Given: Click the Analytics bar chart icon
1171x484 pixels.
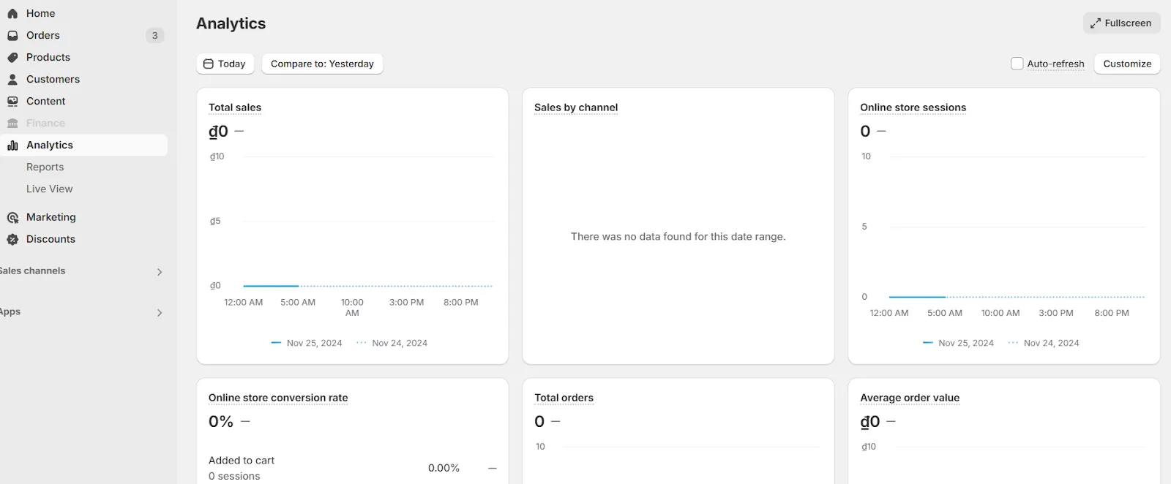Looking at the screenshot, I should point(12,145).
